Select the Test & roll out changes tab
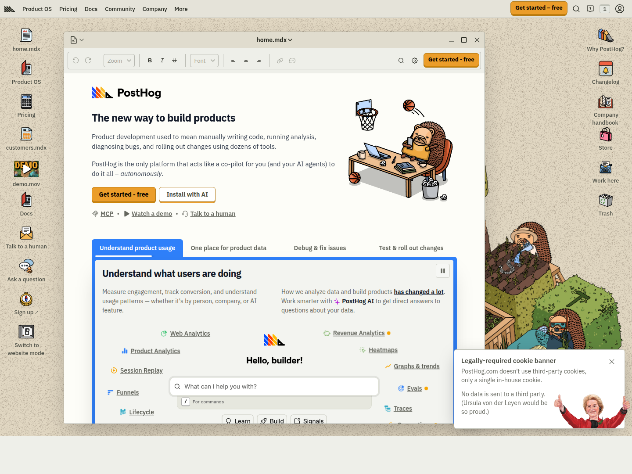Viewport: 632px width, 474px height. coord(411,248)
